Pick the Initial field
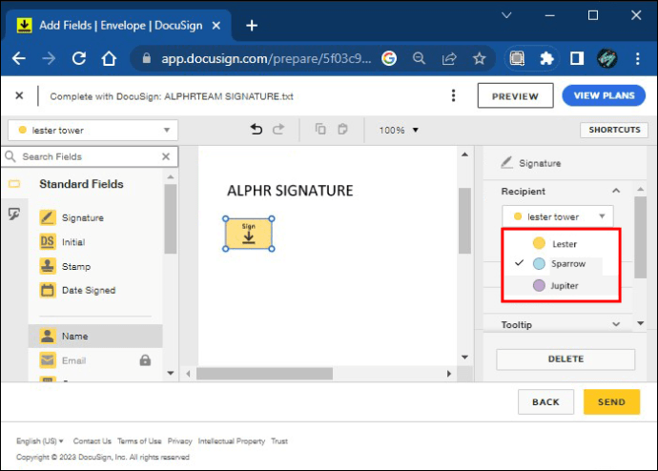Image resolution: width=658 pixels, height=471 pixels. click(62, 242)
